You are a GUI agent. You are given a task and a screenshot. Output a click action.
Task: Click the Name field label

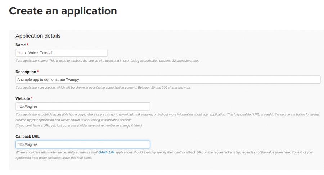pyautogui.click(x=21, y=45)
